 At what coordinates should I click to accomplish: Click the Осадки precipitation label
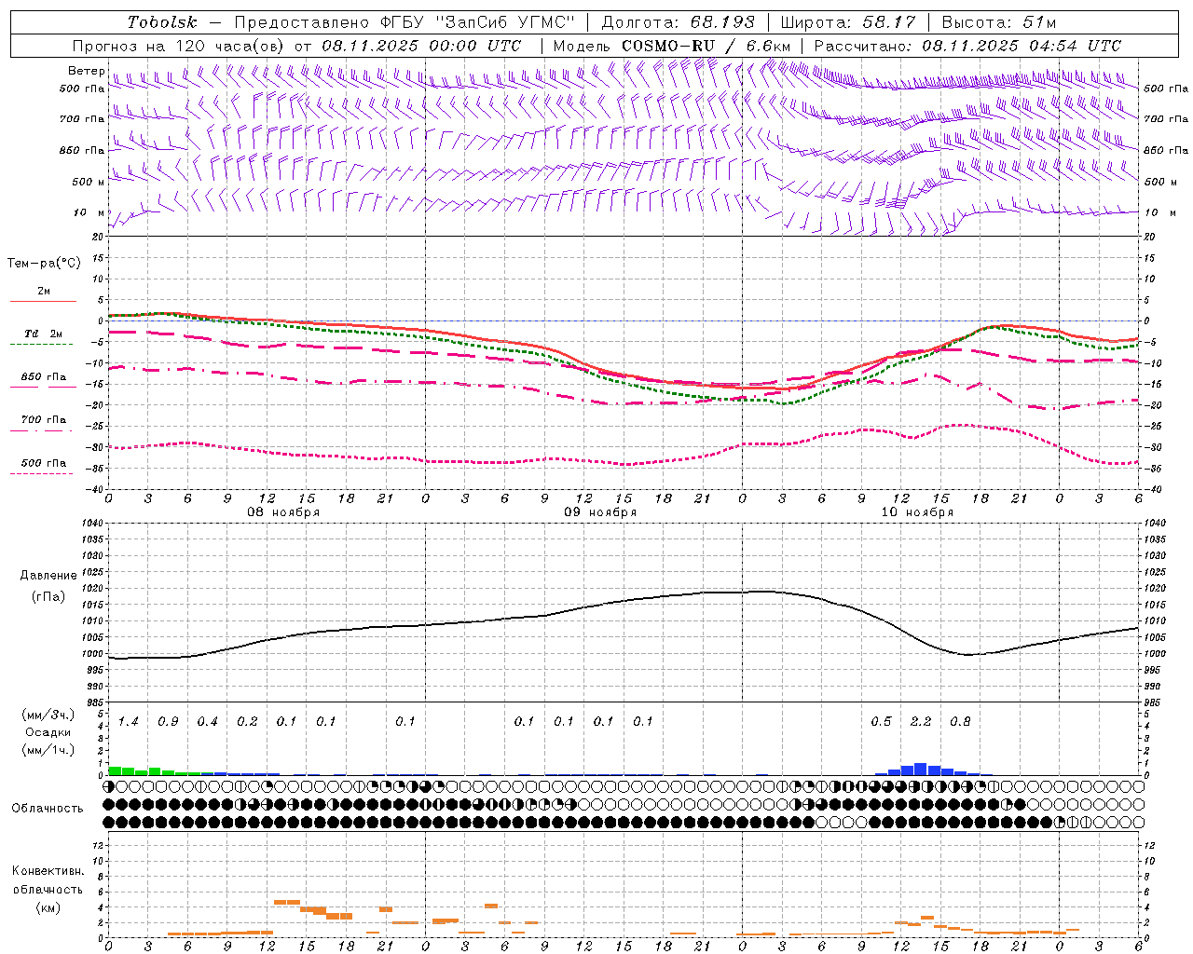pyautogui.click(x=48, y=732)
